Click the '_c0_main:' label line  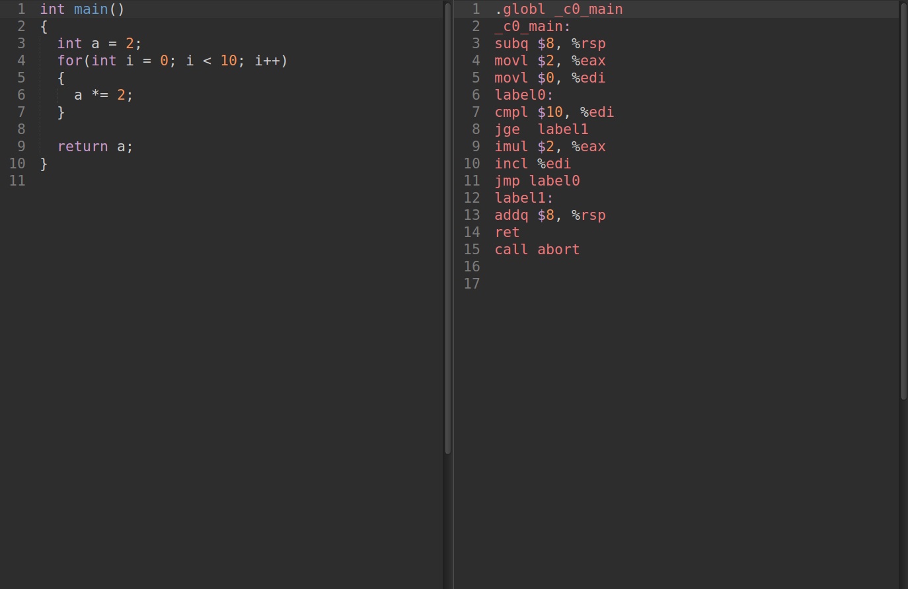533,26
